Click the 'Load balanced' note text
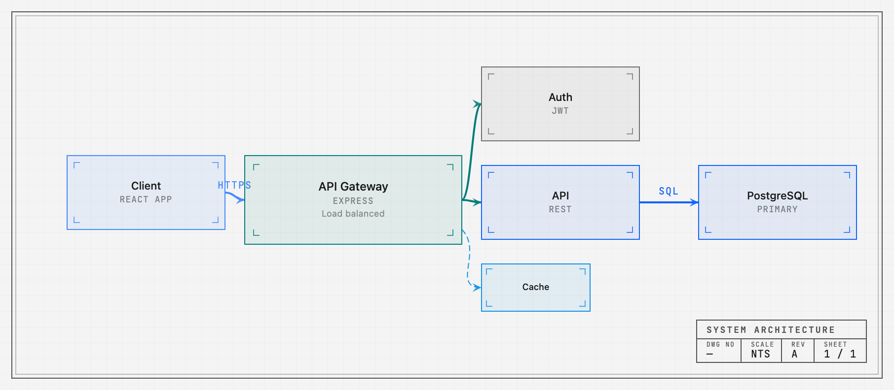The image size is (894, 390). coord(353,214)
